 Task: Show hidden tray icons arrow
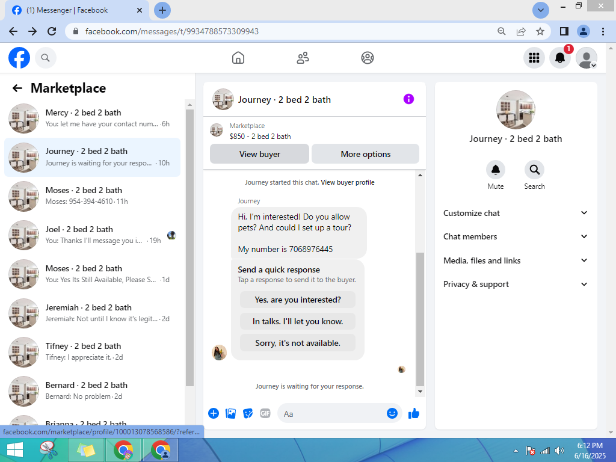[x=516, y=451]
